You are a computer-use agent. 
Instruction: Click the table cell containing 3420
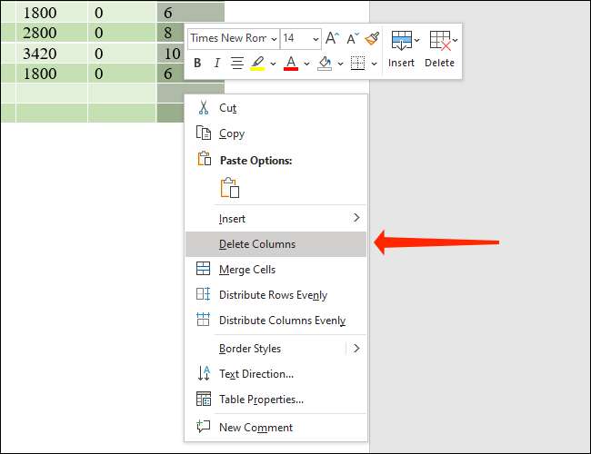pos(39,54)
